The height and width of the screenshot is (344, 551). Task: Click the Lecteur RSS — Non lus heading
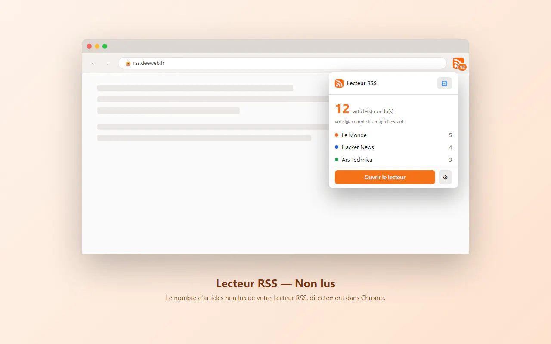click(275, 283)
